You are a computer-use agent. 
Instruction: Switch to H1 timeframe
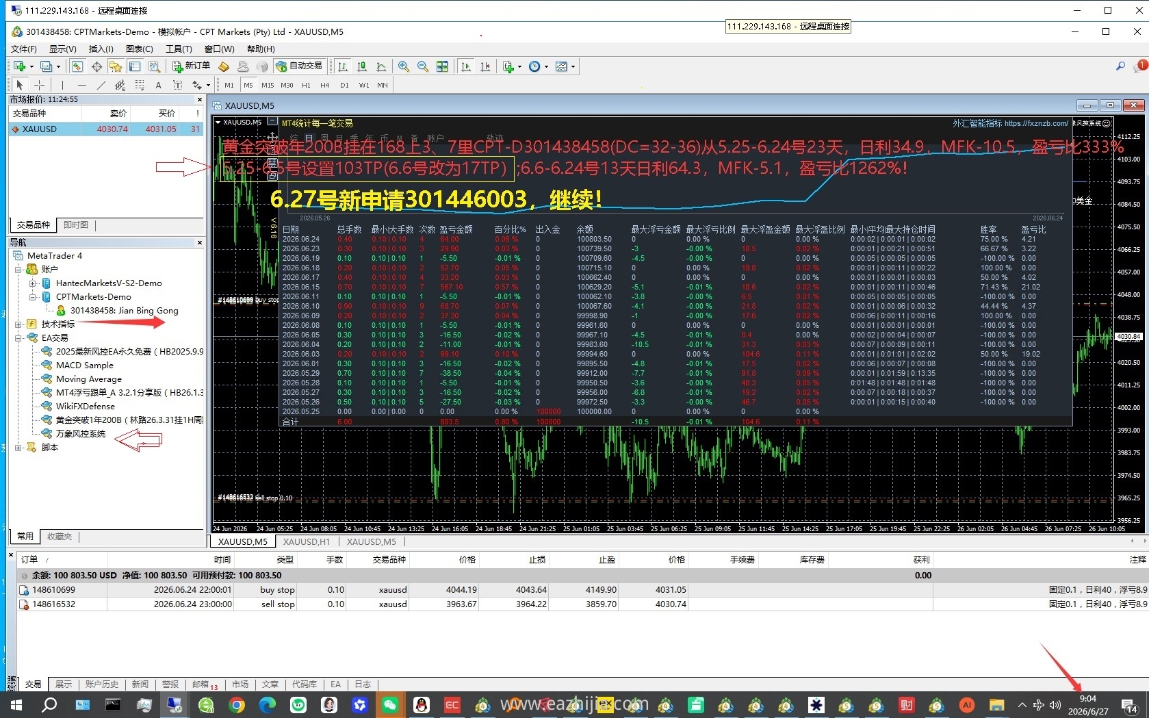(x=306, y=85)
